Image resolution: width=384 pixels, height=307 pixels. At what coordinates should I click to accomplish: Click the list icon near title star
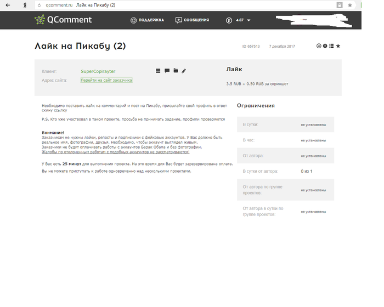[x=331, y=46]
